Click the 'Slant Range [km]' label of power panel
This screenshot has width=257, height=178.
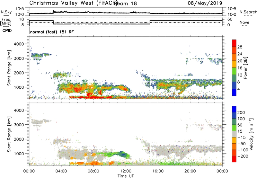click(x=9, y=68)
